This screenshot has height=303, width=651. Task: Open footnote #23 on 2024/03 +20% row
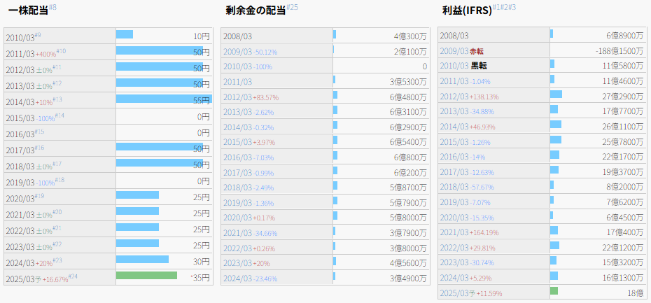57,260
